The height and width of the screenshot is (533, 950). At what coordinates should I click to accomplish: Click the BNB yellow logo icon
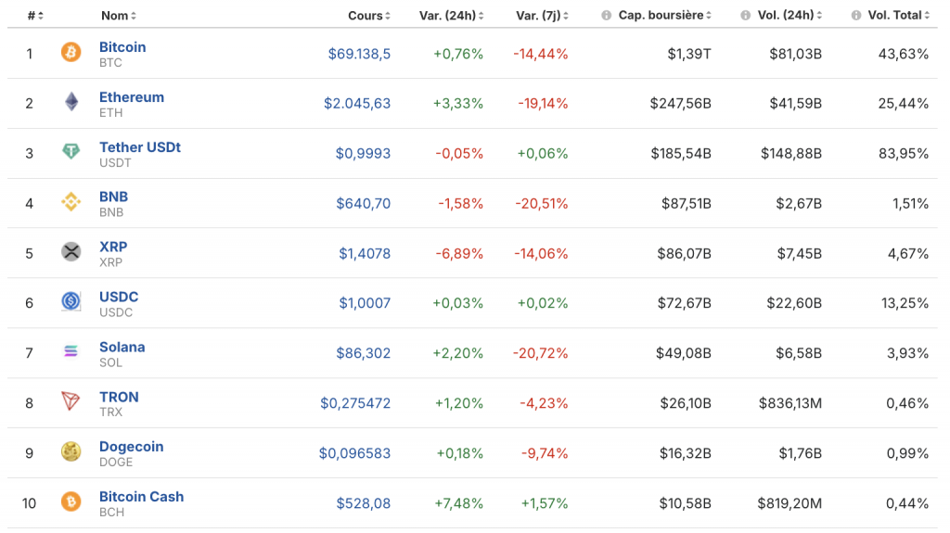71,203
